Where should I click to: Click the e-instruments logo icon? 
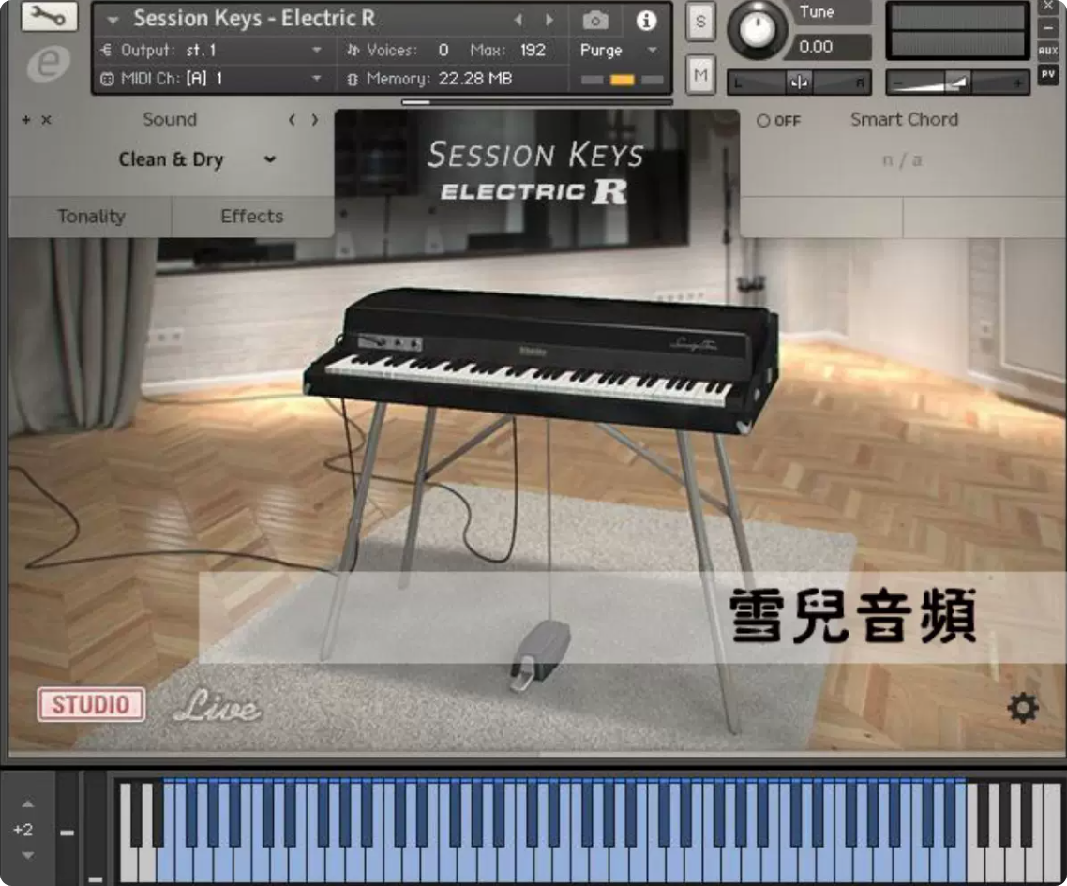tap(49, 64)
